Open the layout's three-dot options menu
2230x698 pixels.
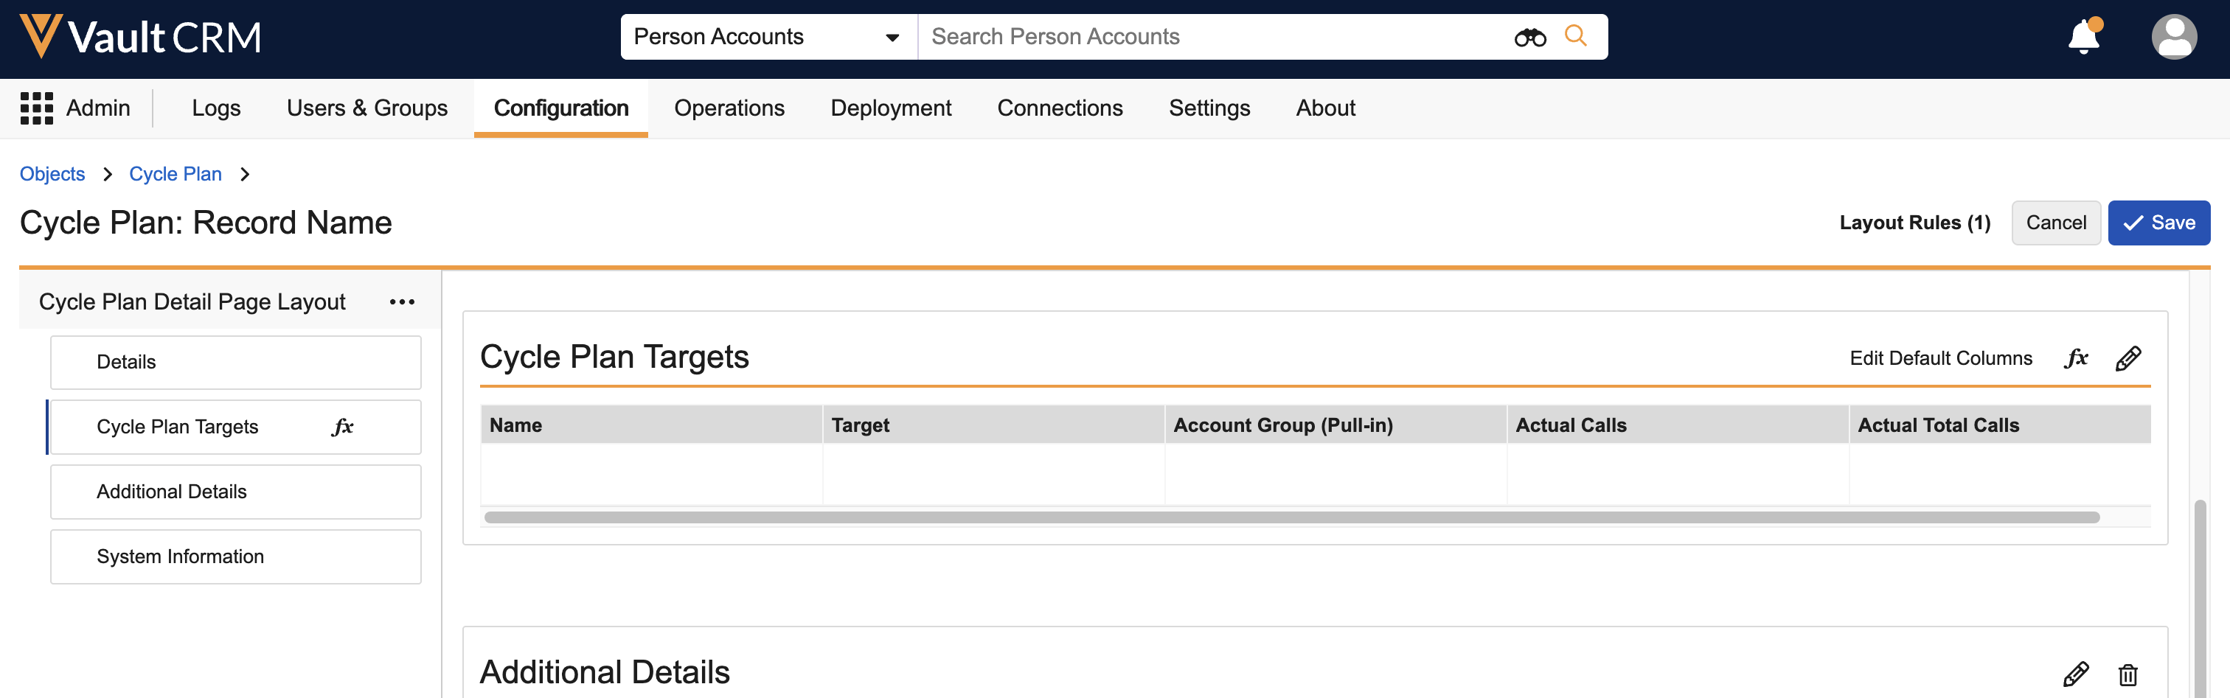(x=402, y=302)
